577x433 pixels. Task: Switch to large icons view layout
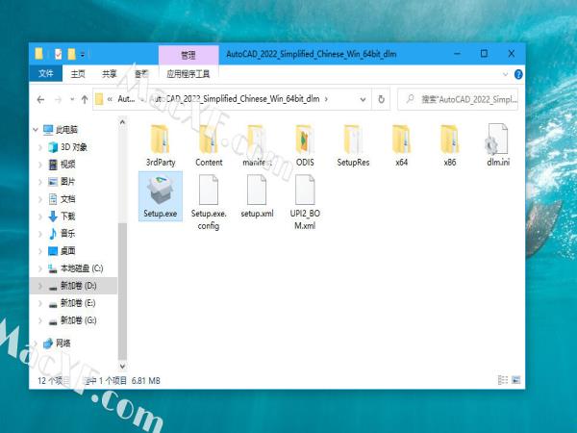point(515,380)
